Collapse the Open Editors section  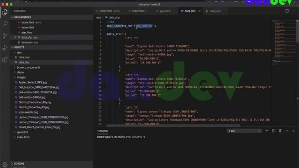[51, 17]
